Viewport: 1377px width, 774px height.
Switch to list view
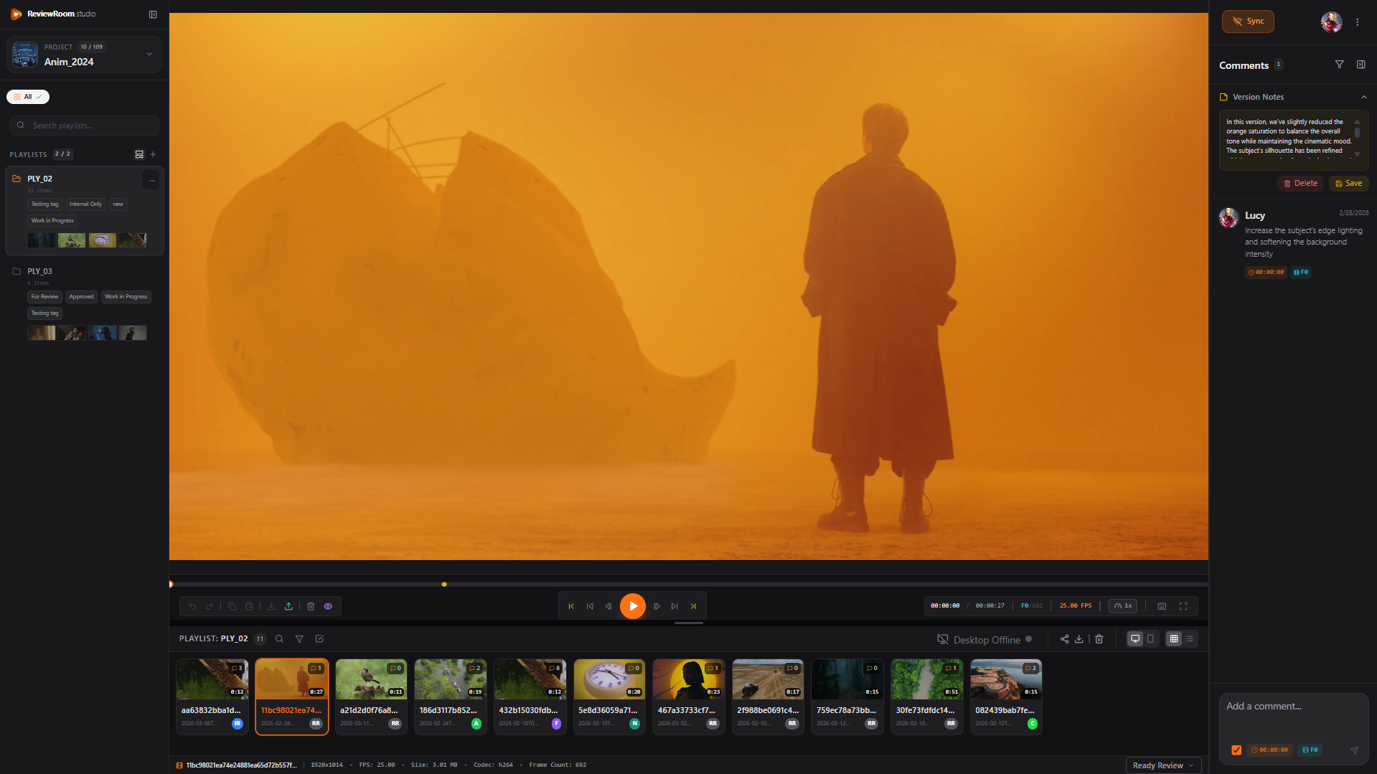(1189, 639)
